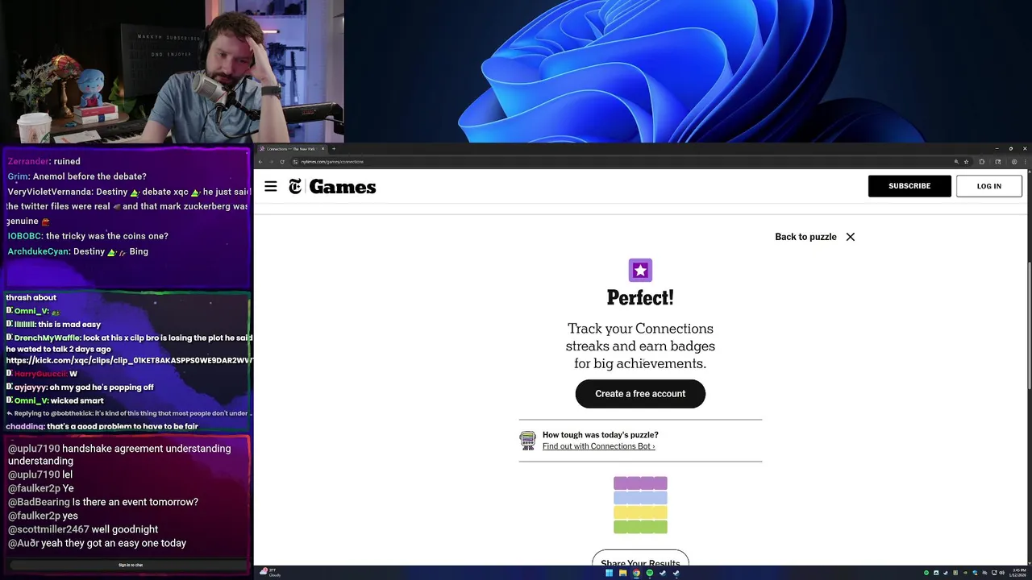
Task: Click 'How tough was today's puzzle?' text
Action: coord(601,435)
